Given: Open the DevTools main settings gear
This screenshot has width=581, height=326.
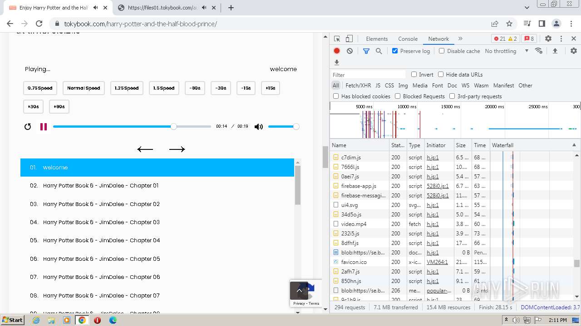Looking at the screenshot, I should (x=548, y=39).
